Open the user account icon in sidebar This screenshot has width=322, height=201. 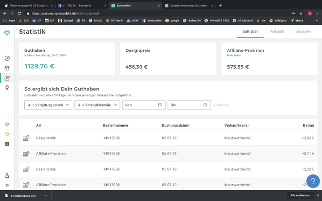(x=7, y=175)
